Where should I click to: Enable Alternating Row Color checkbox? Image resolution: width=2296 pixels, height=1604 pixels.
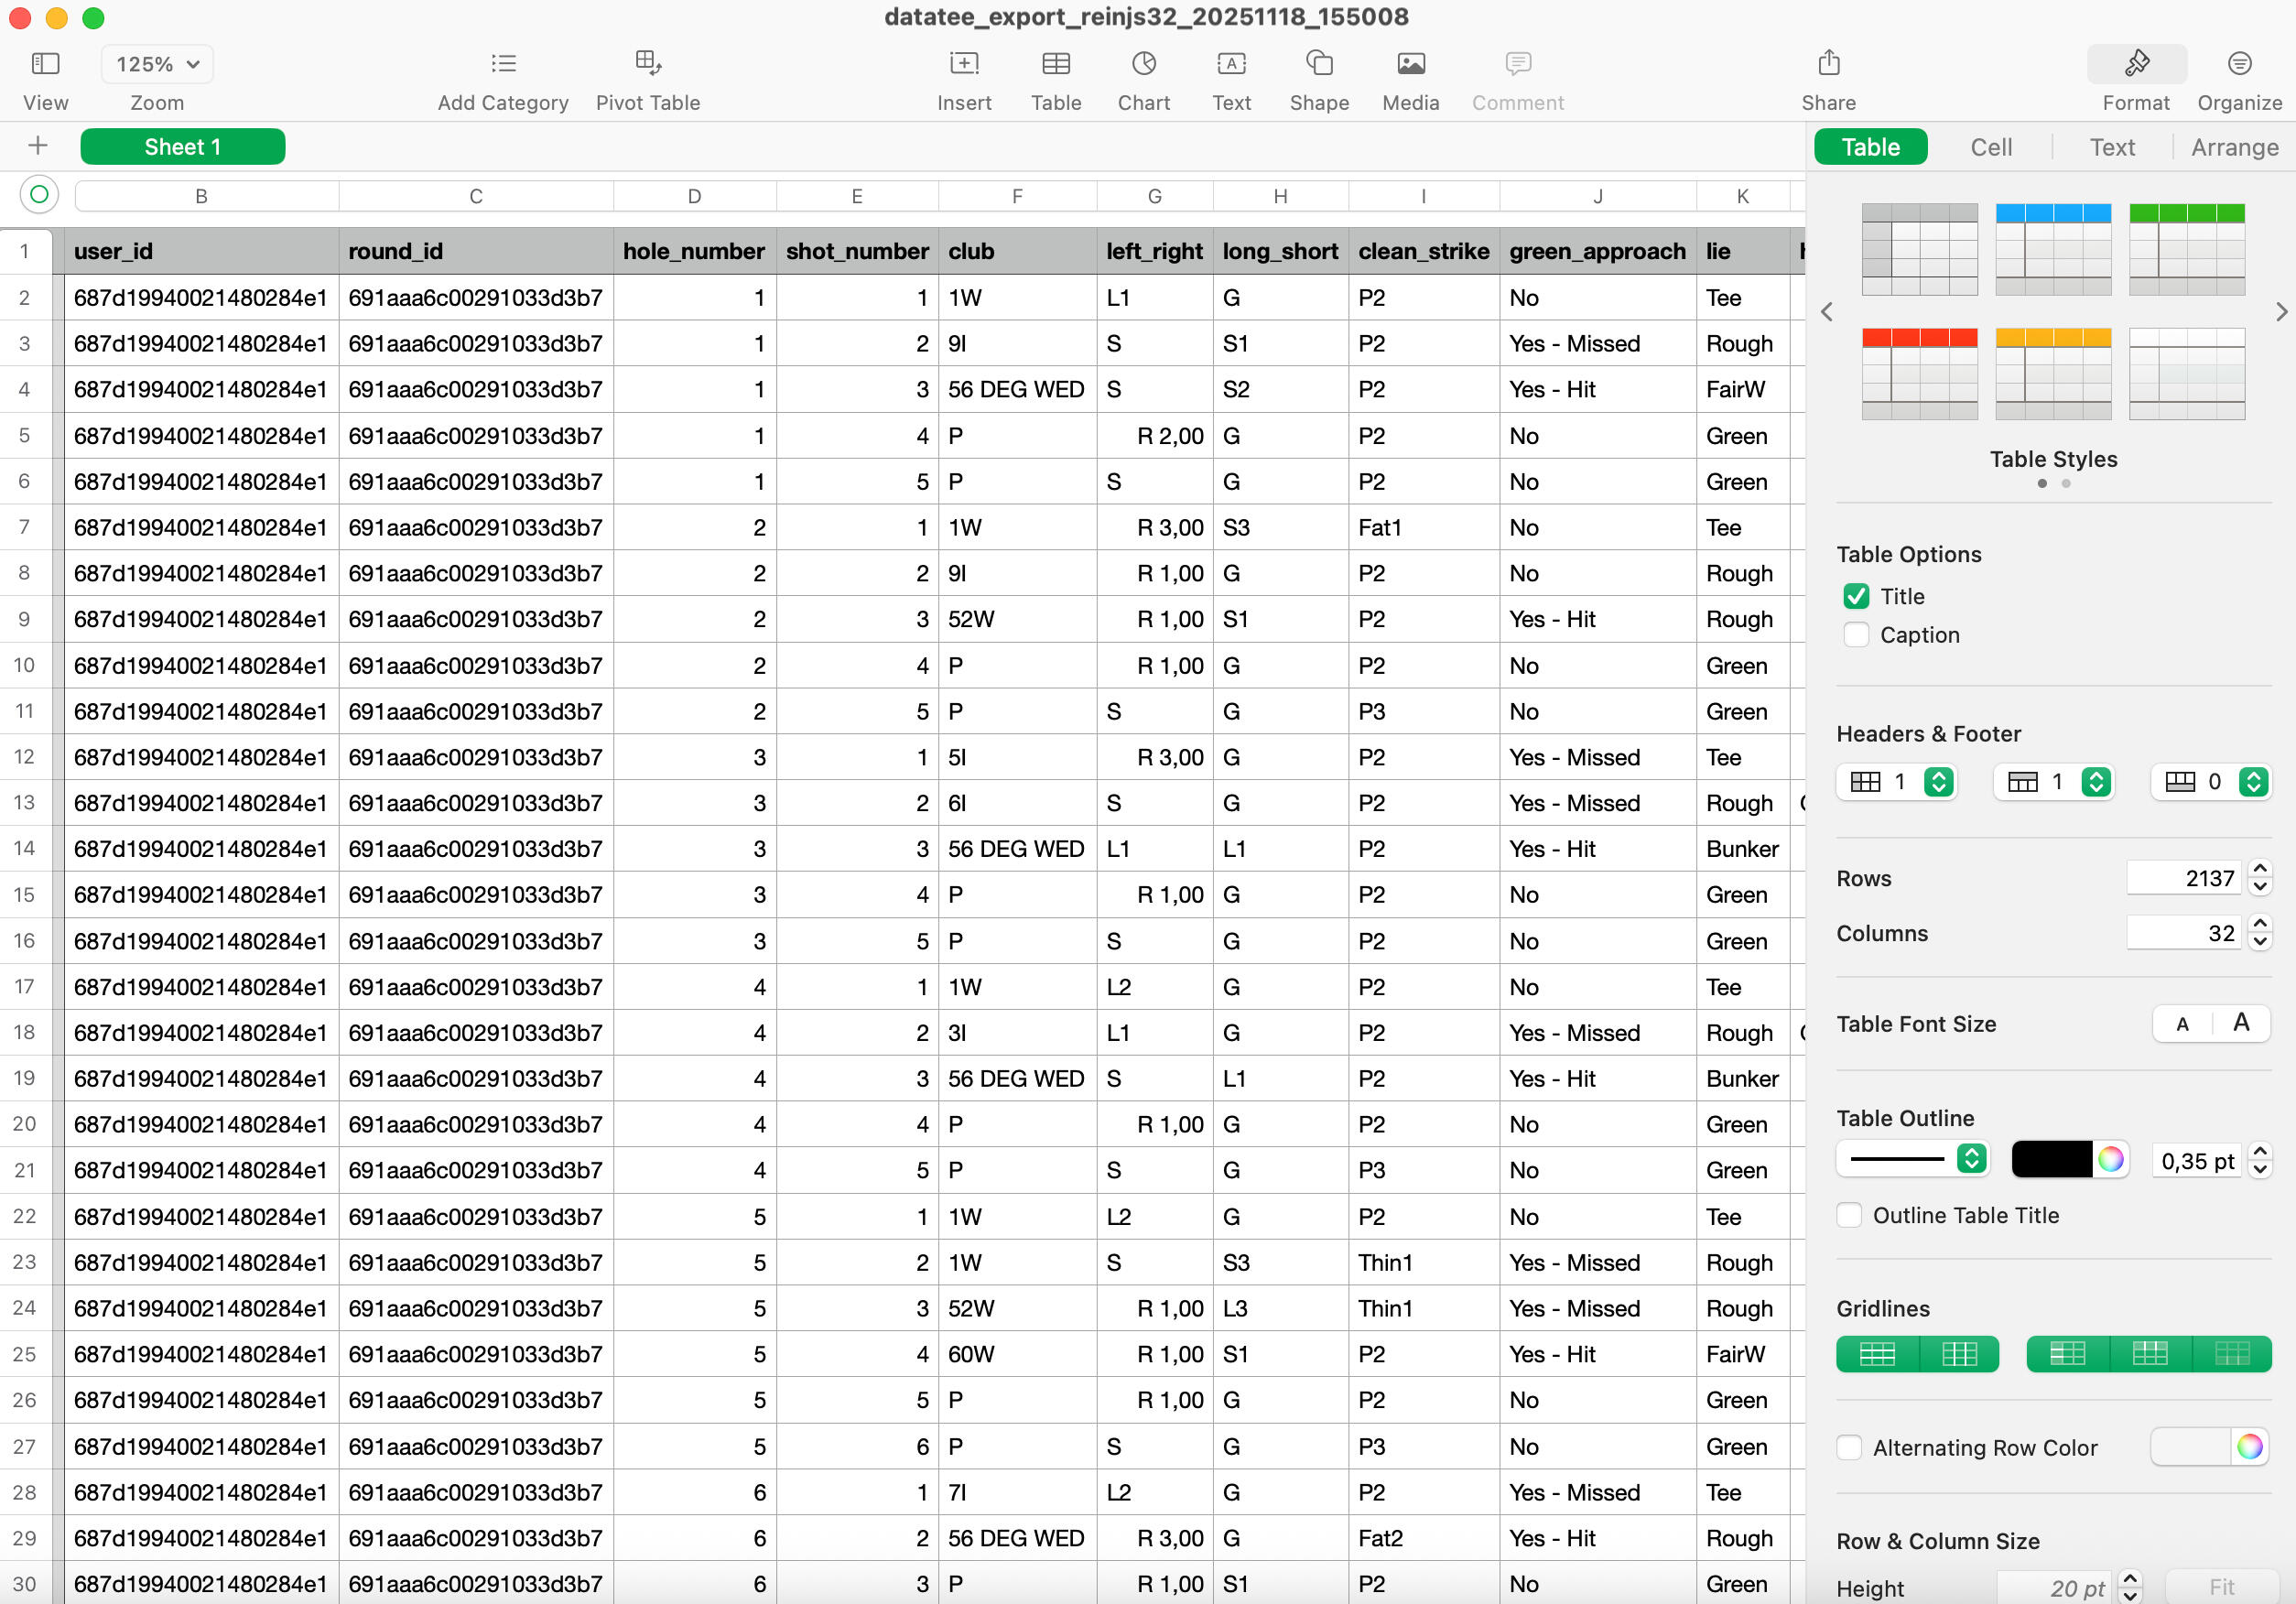click(x=1849, y=1447)
